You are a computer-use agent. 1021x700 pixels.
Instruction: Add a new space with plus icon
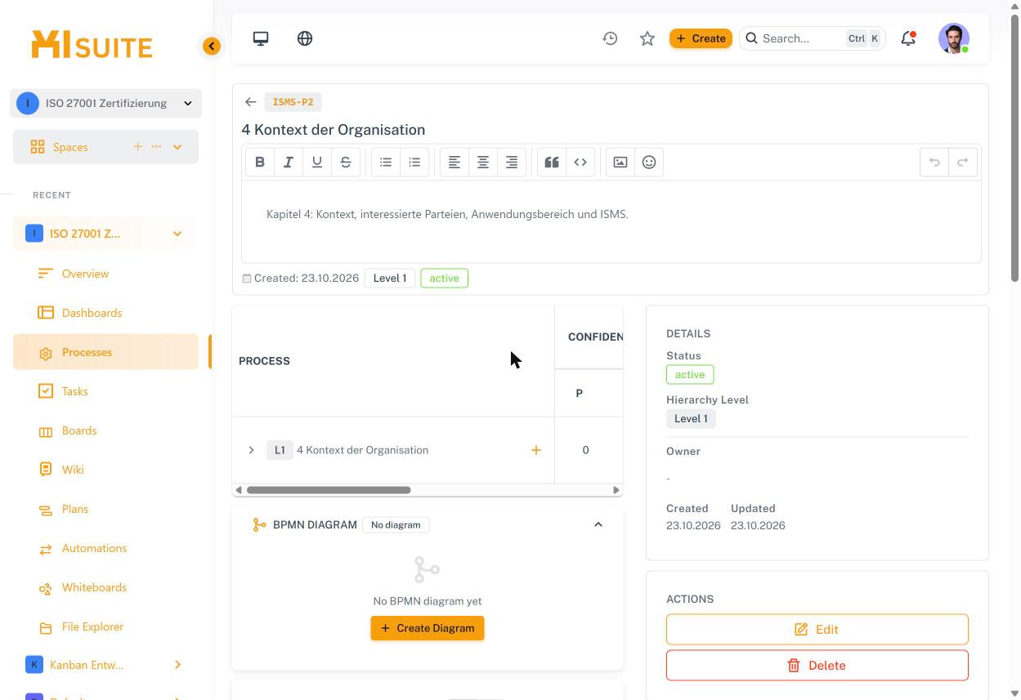point(137,147)
